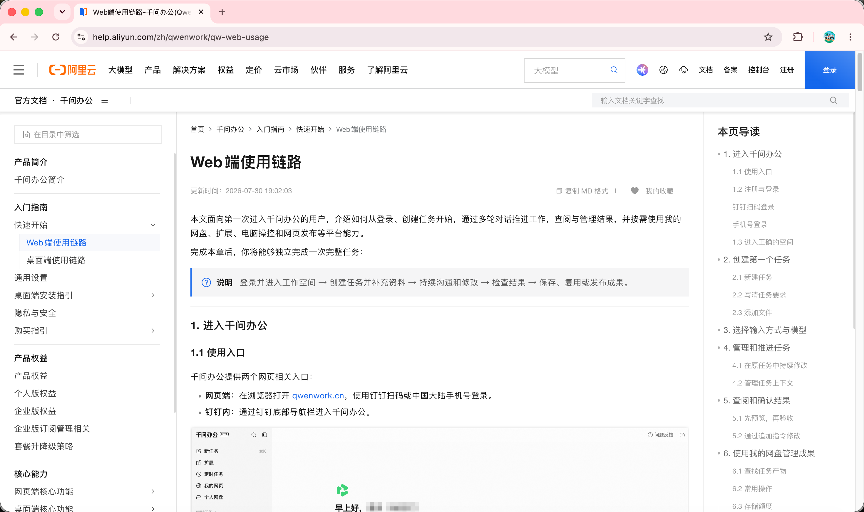Open the Chrome profile avatar

tap(829, 37)
